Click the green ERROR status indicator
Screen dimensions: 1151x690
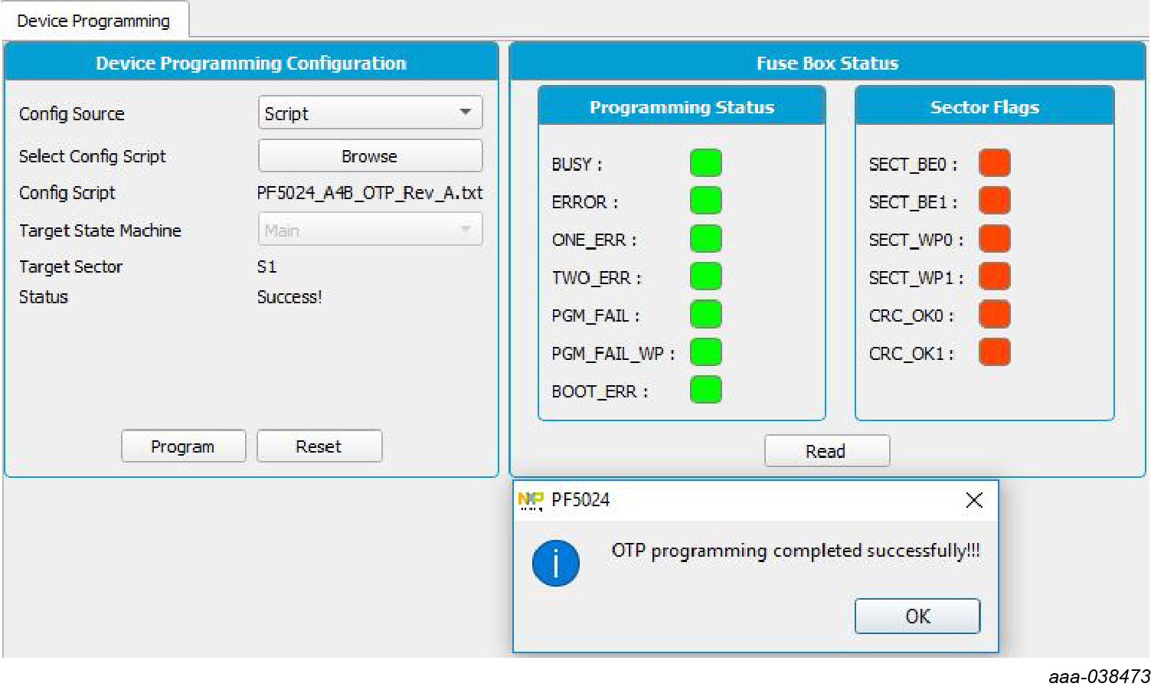[705, 201]
